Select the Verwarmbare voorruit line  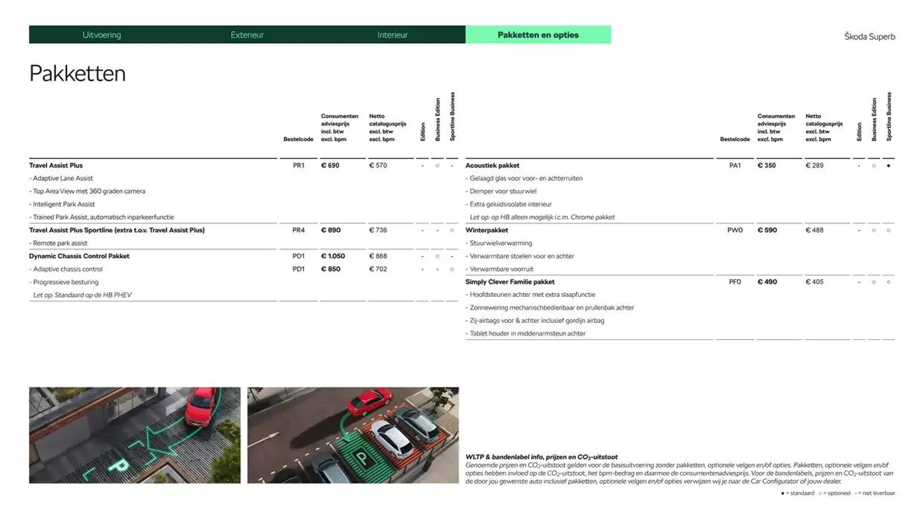coord(500,269)
